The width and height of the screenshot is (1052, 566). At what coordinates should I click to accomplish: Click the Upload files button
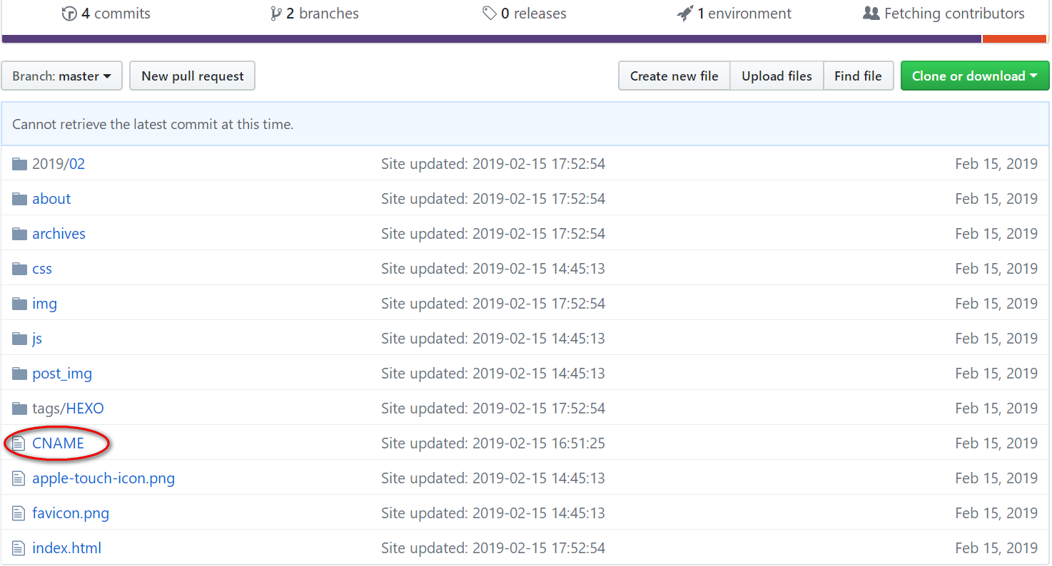tap(776, 76)
